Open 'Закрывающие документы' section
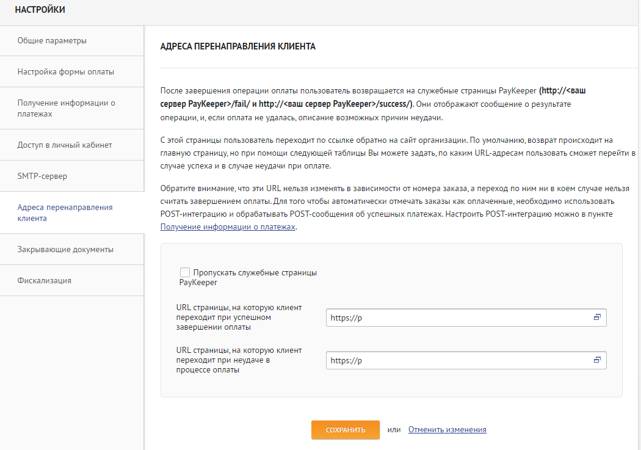 tap(65, 249)
